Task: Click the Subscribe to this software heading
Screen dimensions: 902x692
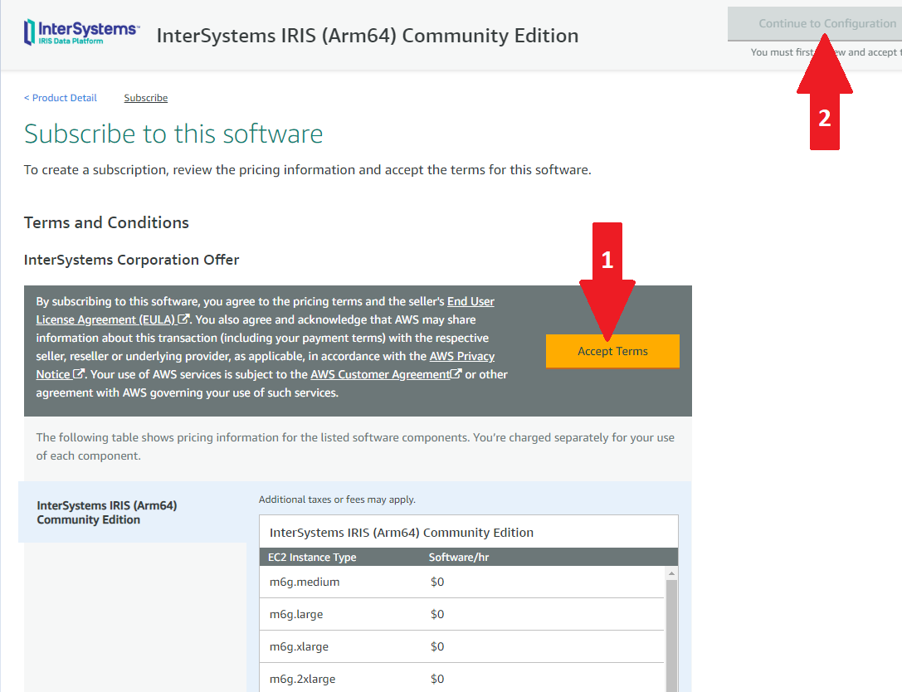Action: point(173,134)
